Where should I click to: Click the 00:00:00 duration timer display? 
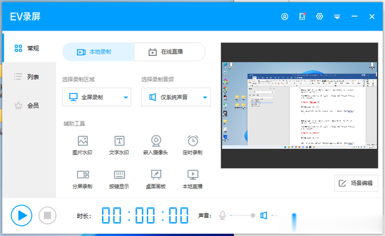pos(145,216)
